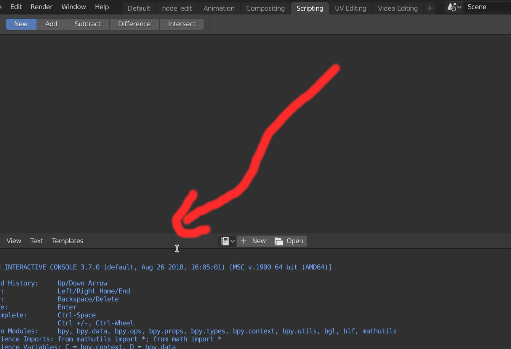The width and height of the screenshot is (511, 349).
Task: Select the Difference selection mode
Action: pyautogui.click(x=134, y=24)
